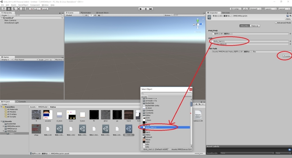The height and width of the screenshot is (158, 292).
Task: Select the Hand tool in toolbar
Action: click(x=4, y=9)
